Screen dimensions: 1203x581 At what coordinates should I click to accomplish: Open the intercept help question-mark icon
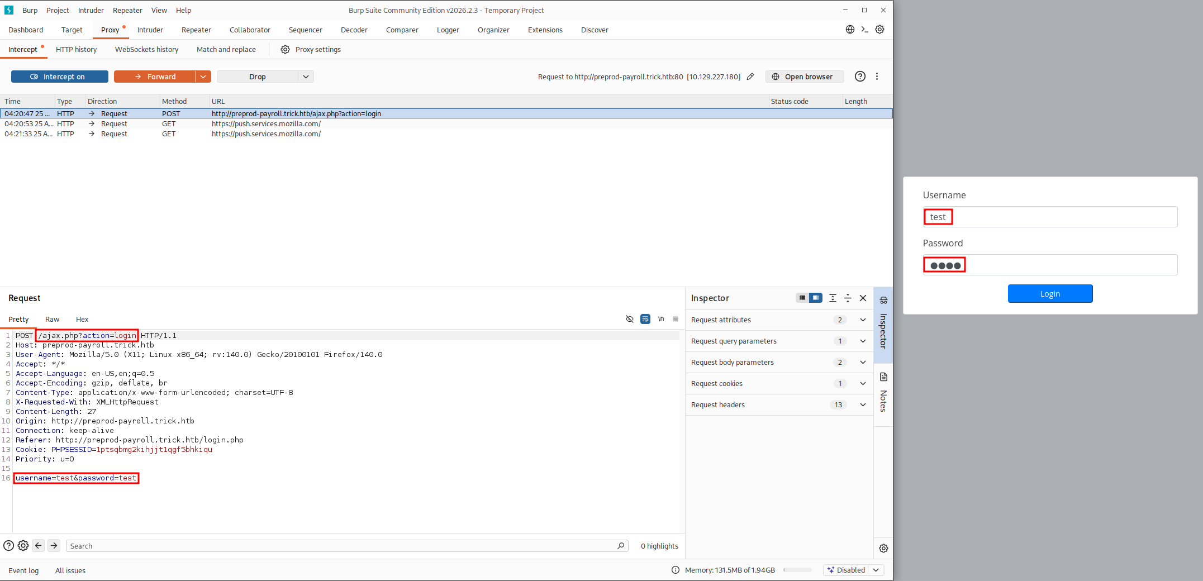pos(860,77)
